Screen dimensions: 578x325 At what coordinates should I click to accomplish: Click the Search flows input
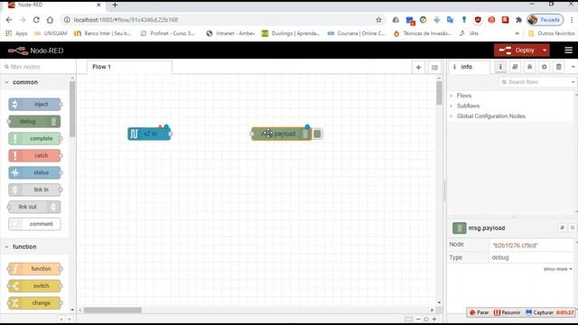point(535,82)
